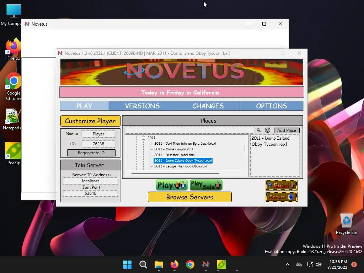Select Escape the Flood Obby map

[x=181, y=166]
